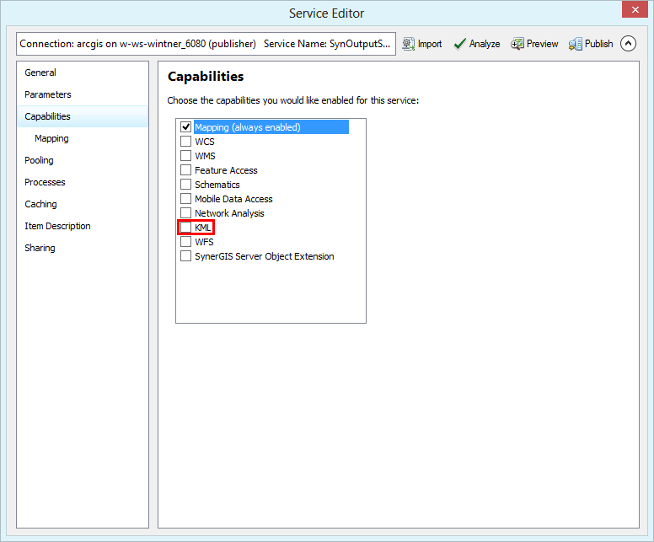Switch to the Parameters page
The height and width of the screenshot is (542, 654).
coord(48,94)
